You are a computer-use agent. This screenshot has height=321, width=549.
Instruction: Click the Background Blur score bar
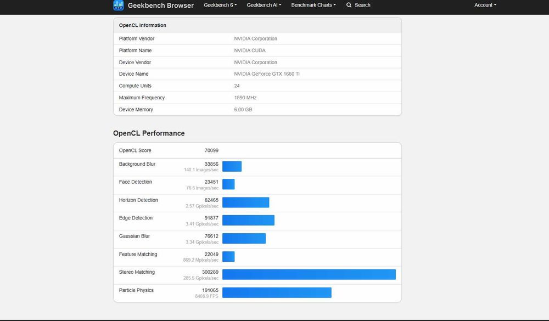coord(232,166)
